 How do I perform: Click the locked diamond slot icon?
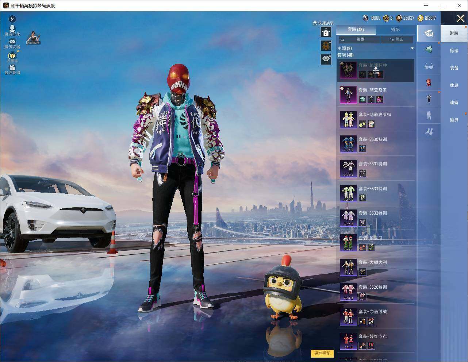(326, 59)
